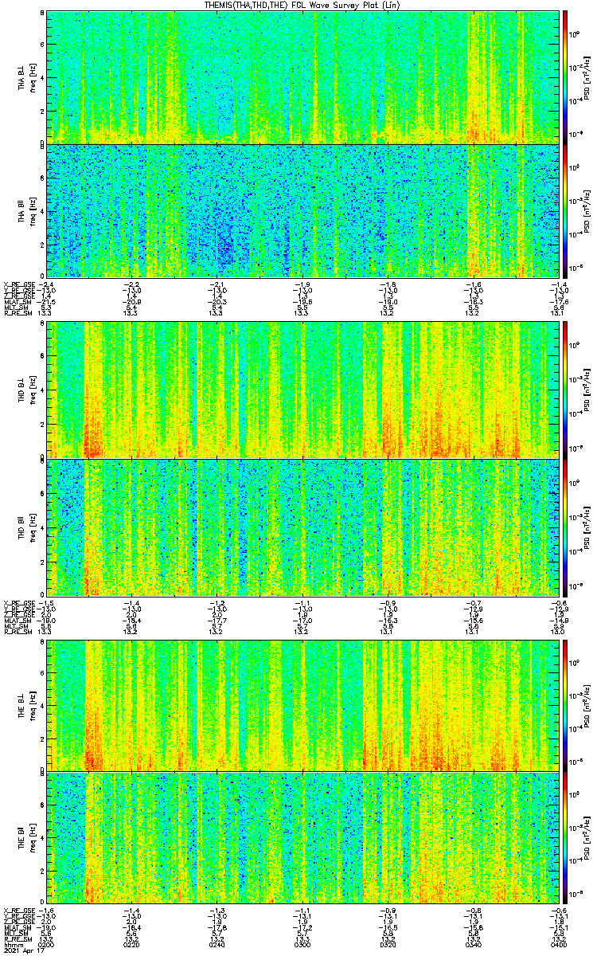Click the 0200 time tick label
This screenshot has height=956, width=597.
(47, 945)
